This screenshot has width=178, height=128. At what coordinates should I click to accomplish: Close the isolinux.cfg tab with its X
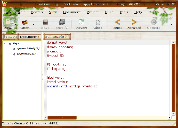67,36
